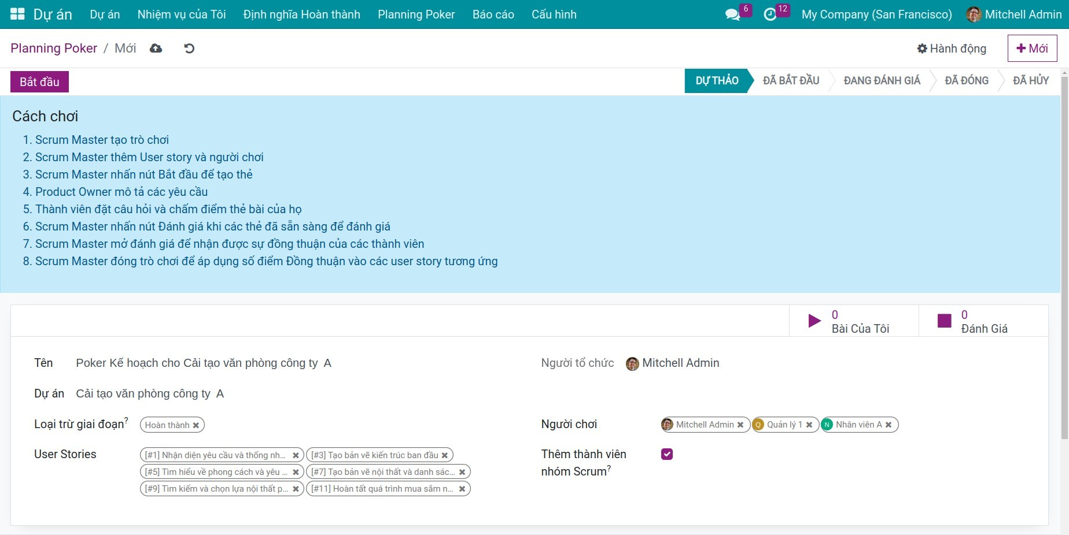
Task: Expand the Cấu hình menu
Action: click(554, 14)
